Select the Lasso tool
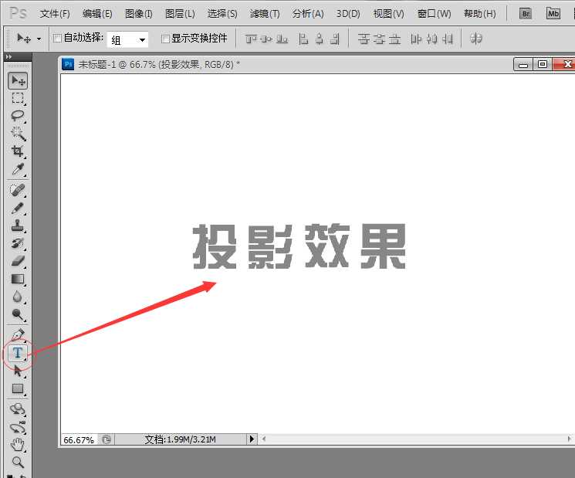The image size is (575, 478). 18,116
